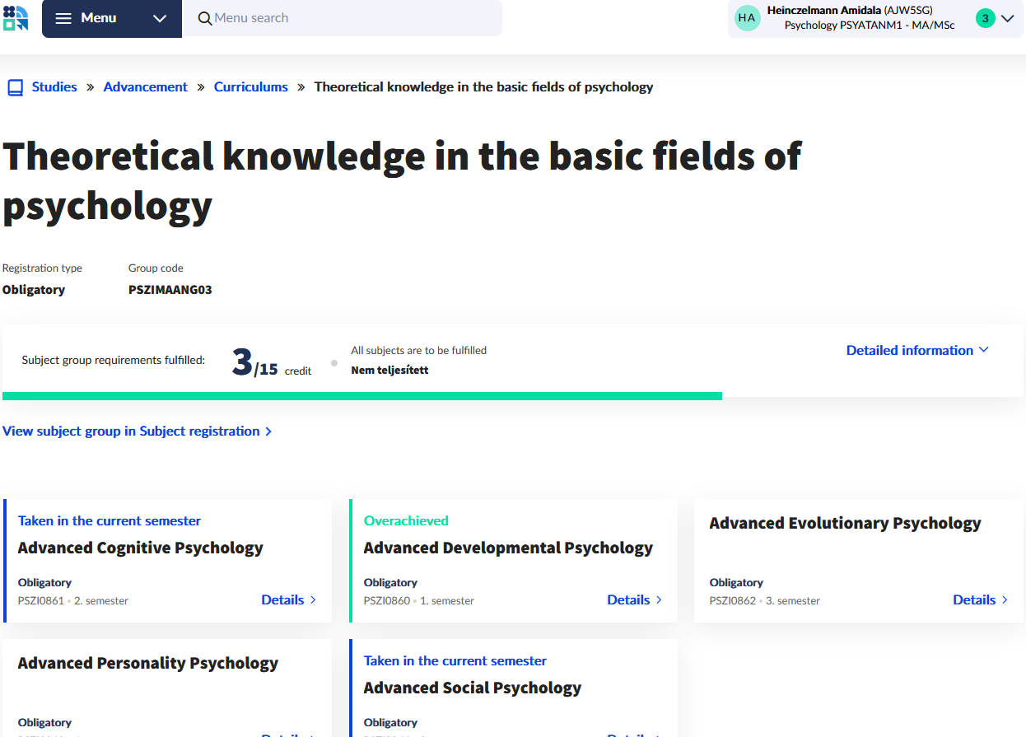
Task: Go to Studies breadcrumb
Action: pyautogui.click(x=54, y=86)
